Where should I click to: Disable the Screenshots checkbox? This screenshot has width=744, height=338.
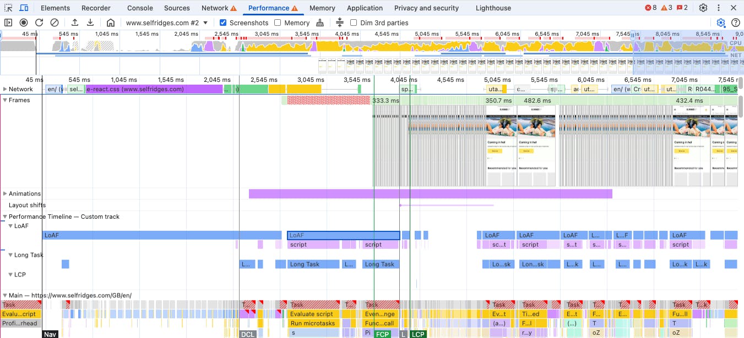pos(222,23)
